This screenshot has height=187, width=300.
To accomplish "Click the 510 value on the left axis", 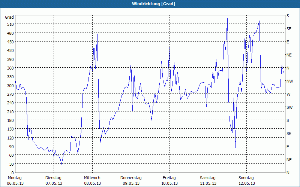I will click(x=9, y=24).
